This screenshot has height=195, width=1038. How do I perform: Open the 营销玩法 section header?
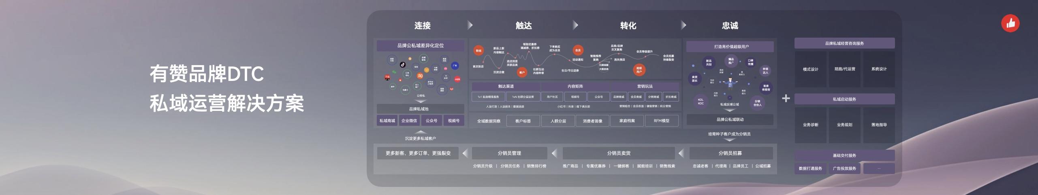click(x=645, y=86)
